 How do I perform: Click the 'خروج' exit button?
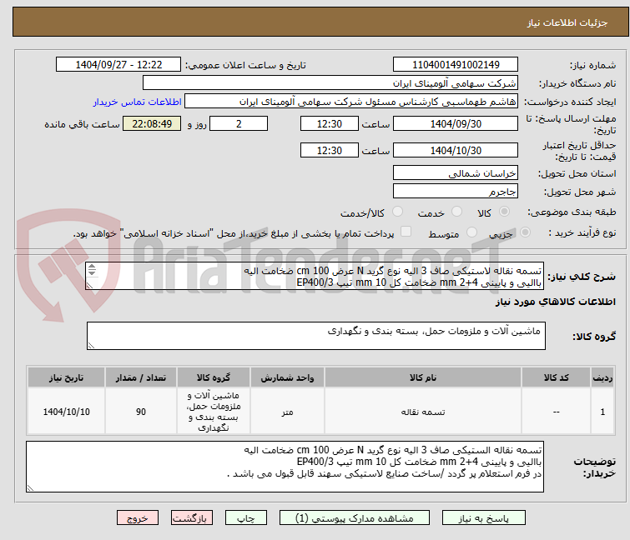138,518
